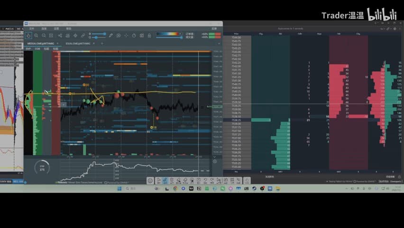Open the 文件 menu in Bookmap
404x228 pixels.
[32, 28]
